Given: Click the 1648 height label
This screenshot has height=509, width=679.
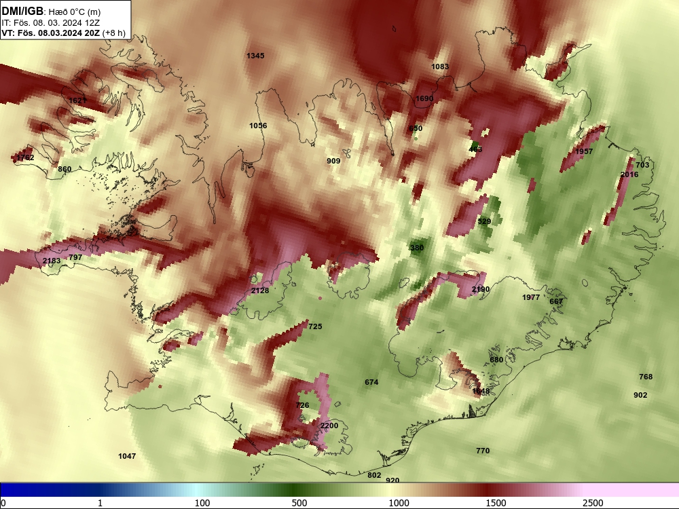Looking at the screenshot, I should click(481, 391).
